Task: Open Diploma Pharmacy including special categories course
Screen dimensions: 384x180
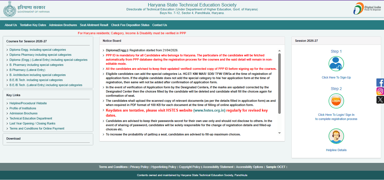Action: (x=41, y=55)
